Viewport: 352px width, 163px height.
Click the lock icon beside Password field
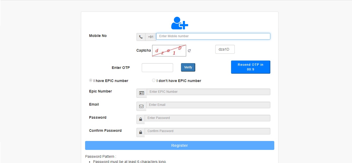pyautogui.click(x=141, y=119)
